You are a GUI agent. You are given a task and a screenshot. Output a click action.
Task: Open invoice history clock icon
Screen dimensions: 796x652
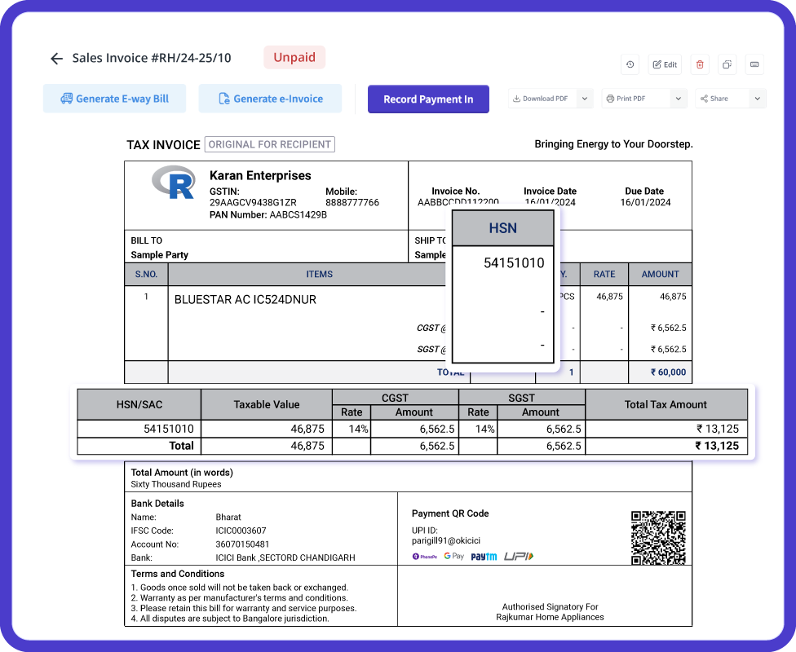630,64
